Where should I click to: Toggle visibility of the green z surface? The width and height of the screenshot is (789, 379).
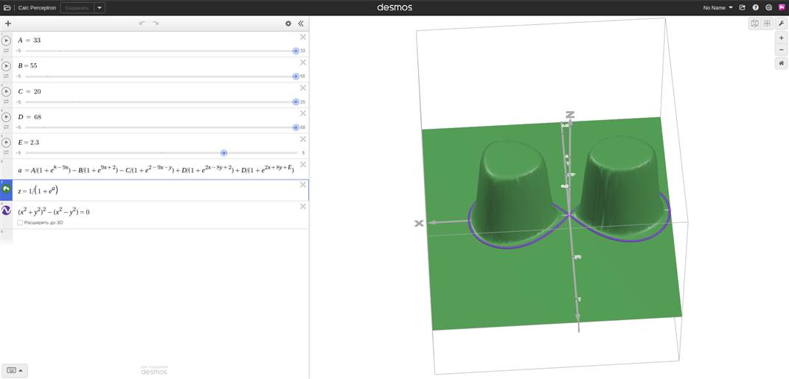[6, 188]
